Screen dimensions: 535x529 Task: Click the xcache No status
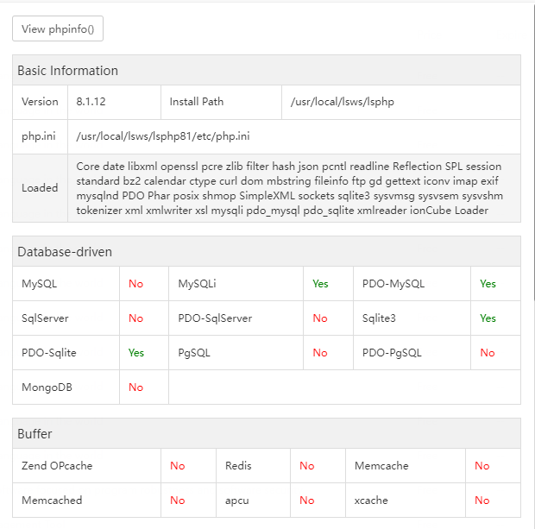coord(481,501)
